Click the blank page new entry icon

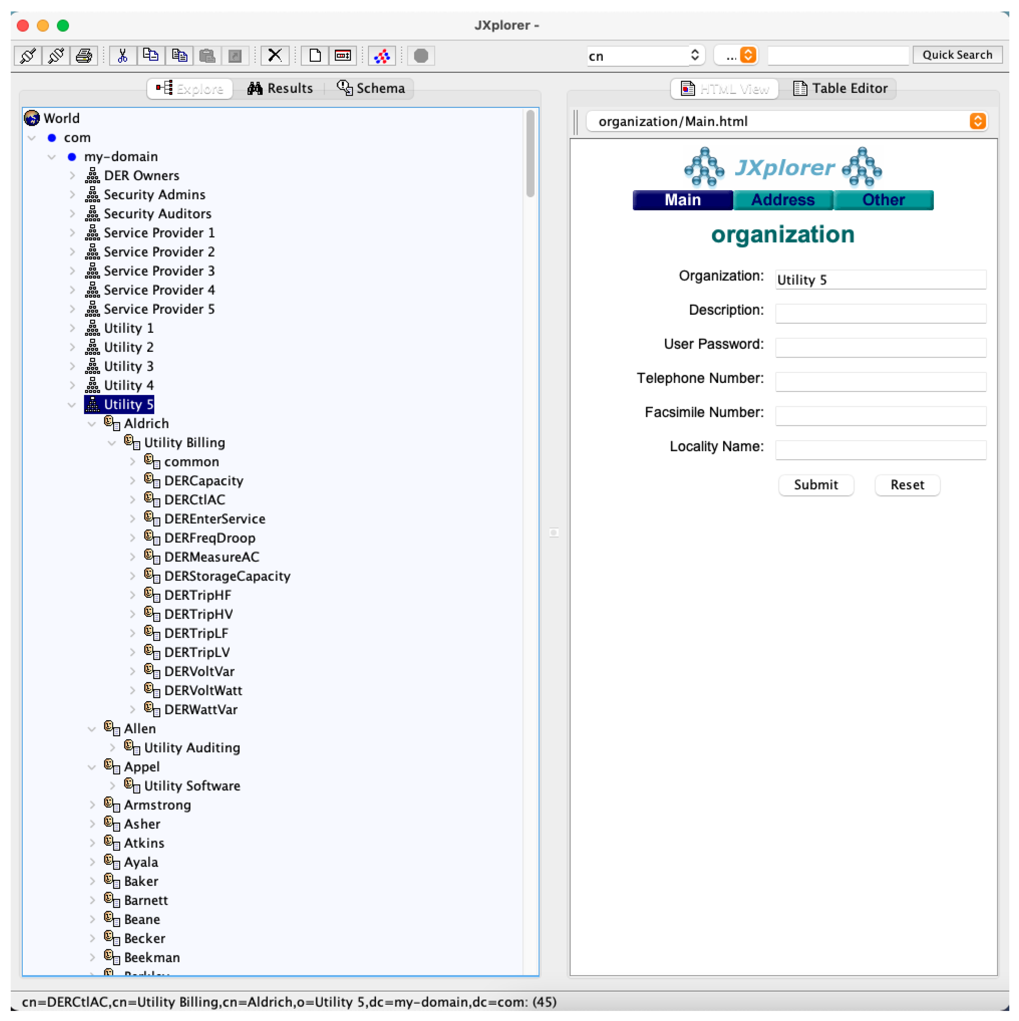point(315,55)
